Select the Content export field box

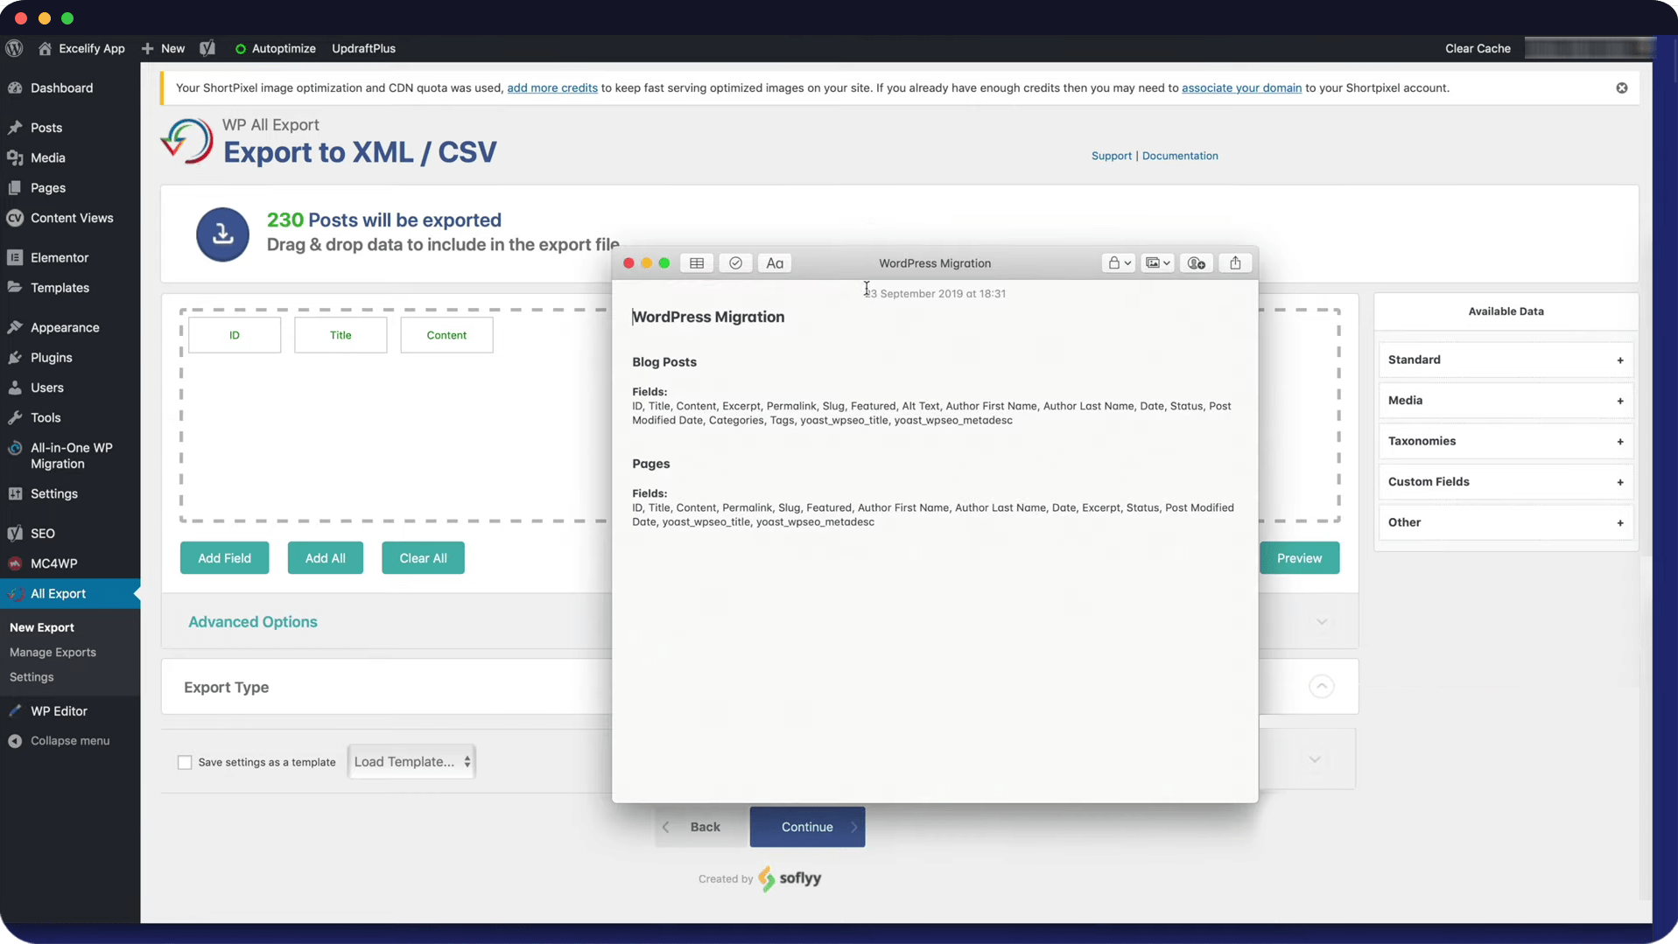(446, 335)
